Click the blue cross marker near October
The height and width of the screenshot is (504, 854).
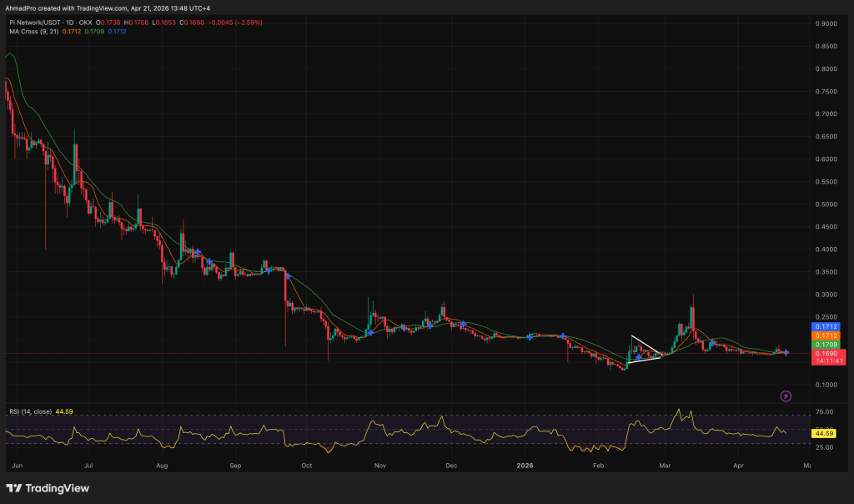pyautogui.click(x=288, y=275)
